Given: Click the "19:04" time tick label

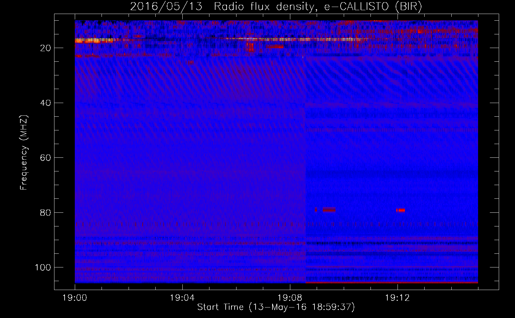Looking at the screenshot, I should [x=182, y=298].
